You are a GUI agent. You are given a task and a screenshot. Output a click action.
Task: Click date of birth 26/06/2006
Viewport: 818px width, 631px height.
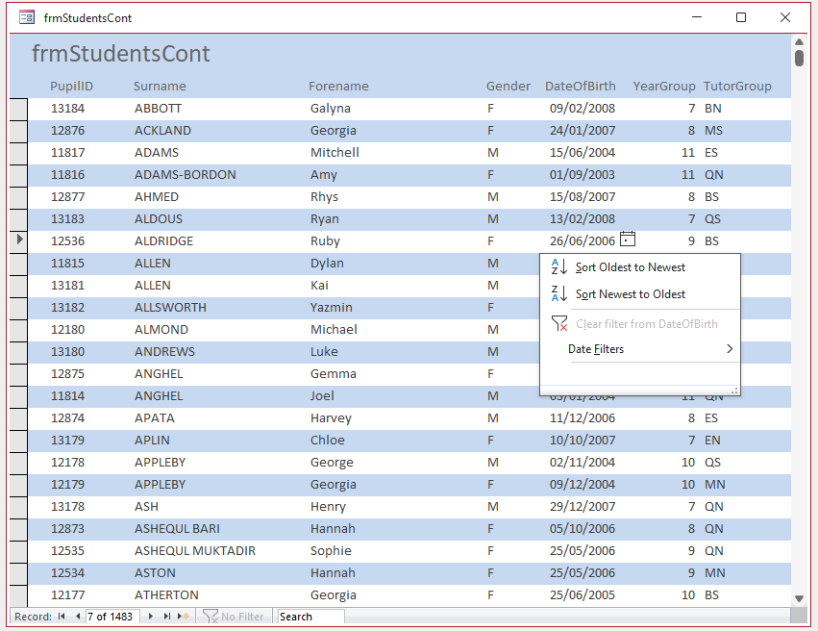coord(583,241)
